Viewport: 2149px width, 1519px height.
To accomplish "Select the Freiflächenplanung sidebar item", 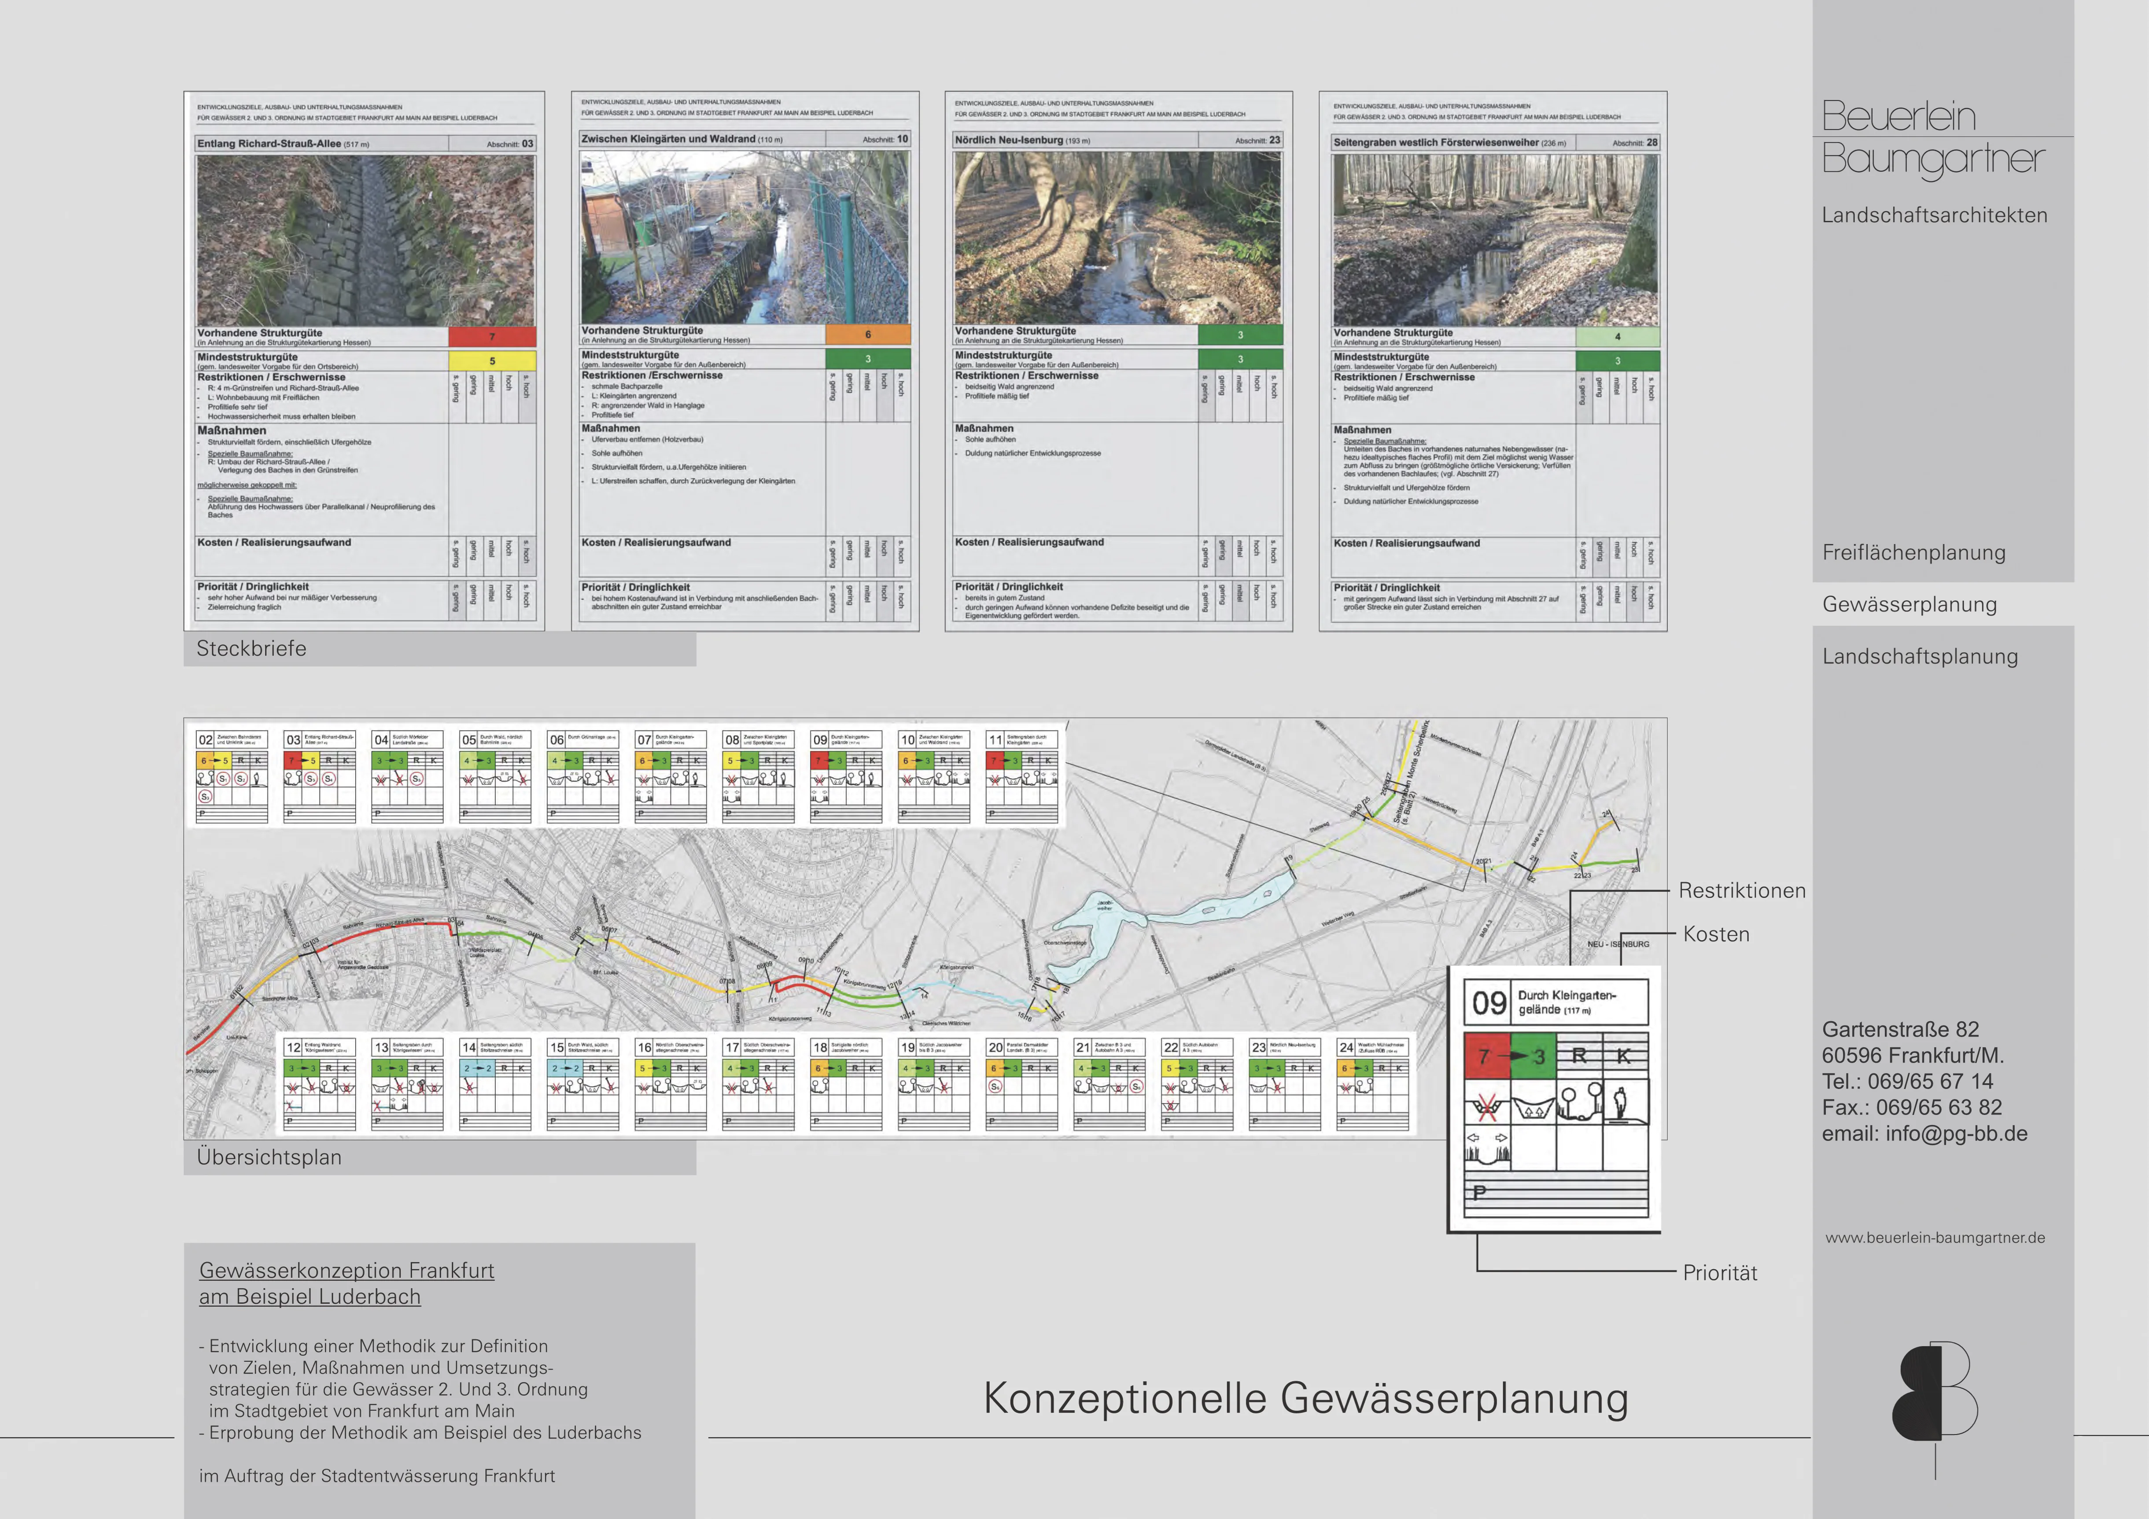I will pos(1913,552).
